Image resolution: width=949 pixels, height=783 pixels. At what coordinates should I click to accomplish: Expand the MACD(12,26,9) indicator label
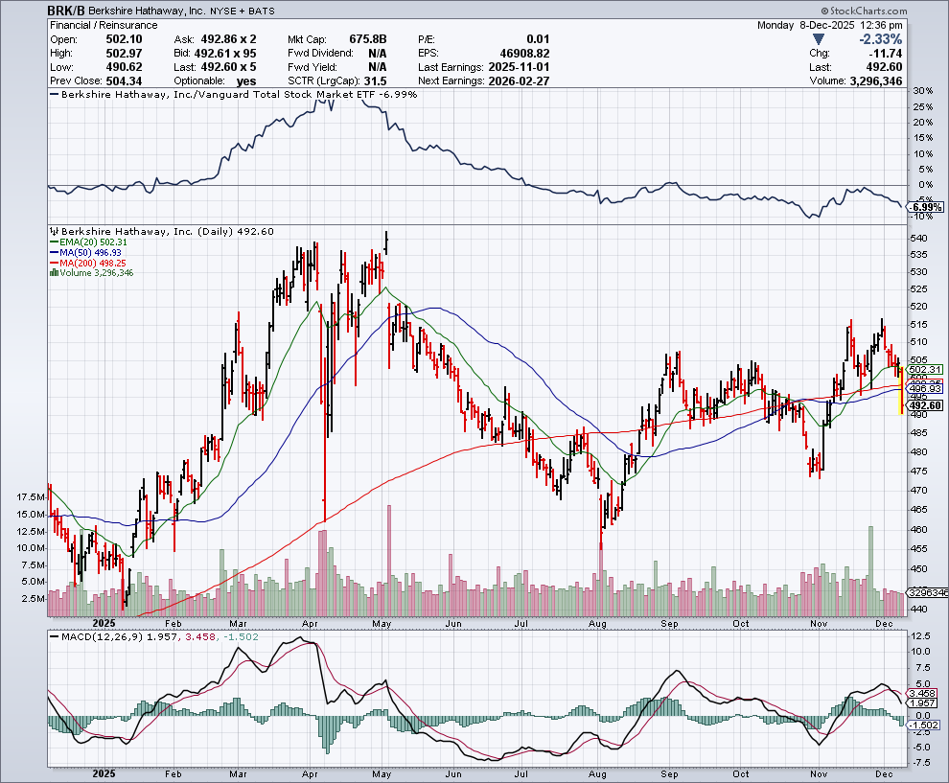coord(105,636)
